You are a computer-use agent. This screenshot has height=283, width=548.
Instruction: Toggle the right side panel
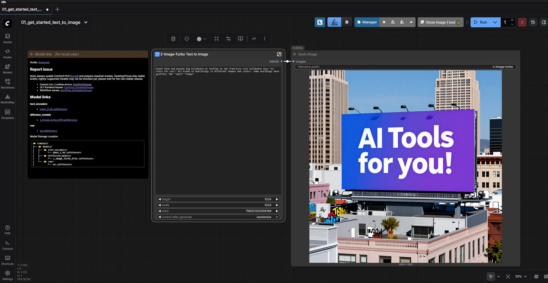pyautogui.click(x=544, y=22)
